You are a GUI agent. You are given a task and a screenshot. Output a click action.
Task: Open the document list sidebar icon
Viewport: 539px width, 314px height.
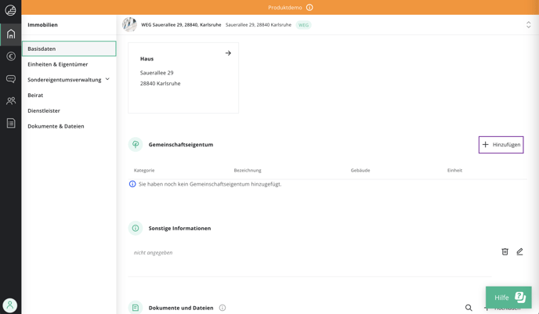point(11,123)
